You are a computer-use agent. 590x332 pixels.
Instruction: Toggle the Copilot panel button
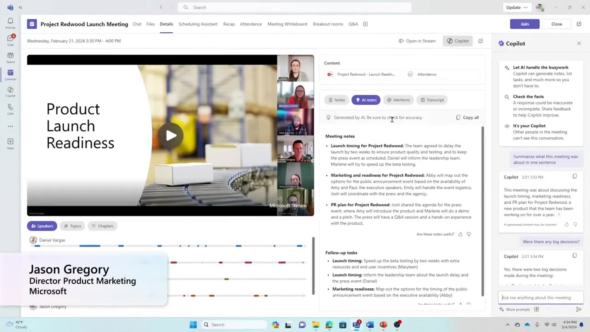click(458, 41)
